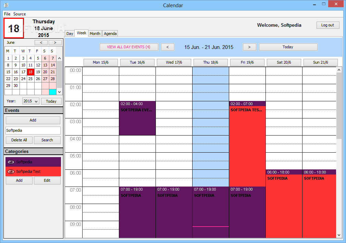Select day 30 in mini calendar
Image resolution: width=346 pixels, height=243 pixels.
click(x=16, y=86)
